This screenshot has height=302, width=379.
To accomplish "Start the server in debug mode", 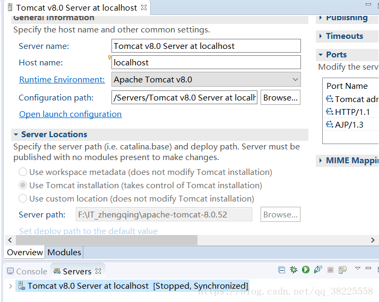I will tap(294, 270).
